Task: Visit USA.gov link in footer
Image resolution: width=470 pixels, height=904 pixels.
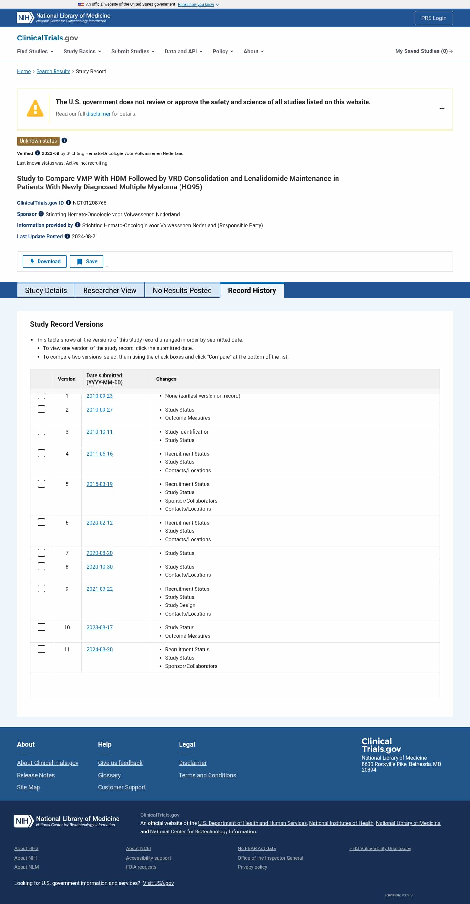Action: pos(158,883)
